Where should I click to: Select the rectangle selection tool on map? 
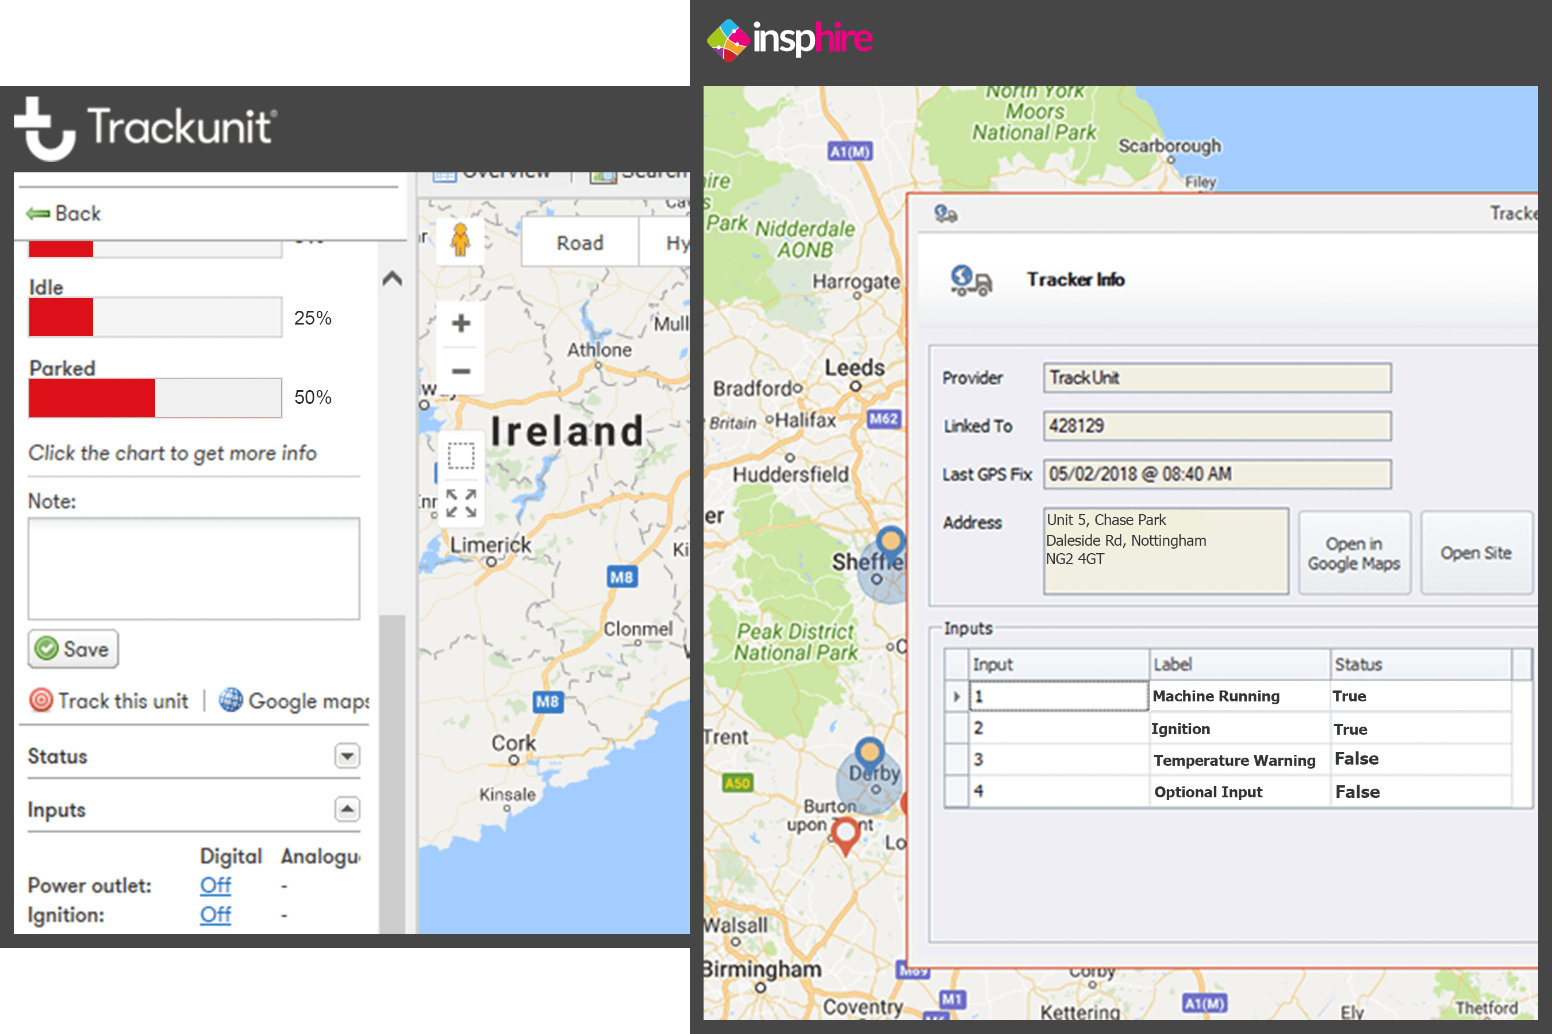tap(460, 455)
